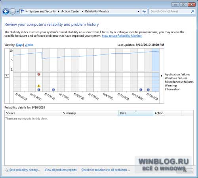Switch view to Days
This screenshot has width=198, height=178.
click(x=19, y=45)
